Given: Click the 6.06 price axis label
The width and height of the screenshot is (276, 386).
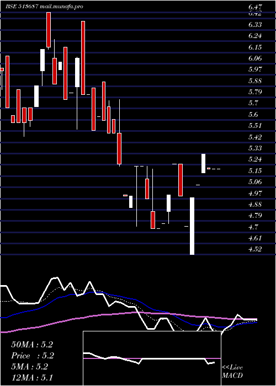Looking at the screenshot, I should [255, 58].
